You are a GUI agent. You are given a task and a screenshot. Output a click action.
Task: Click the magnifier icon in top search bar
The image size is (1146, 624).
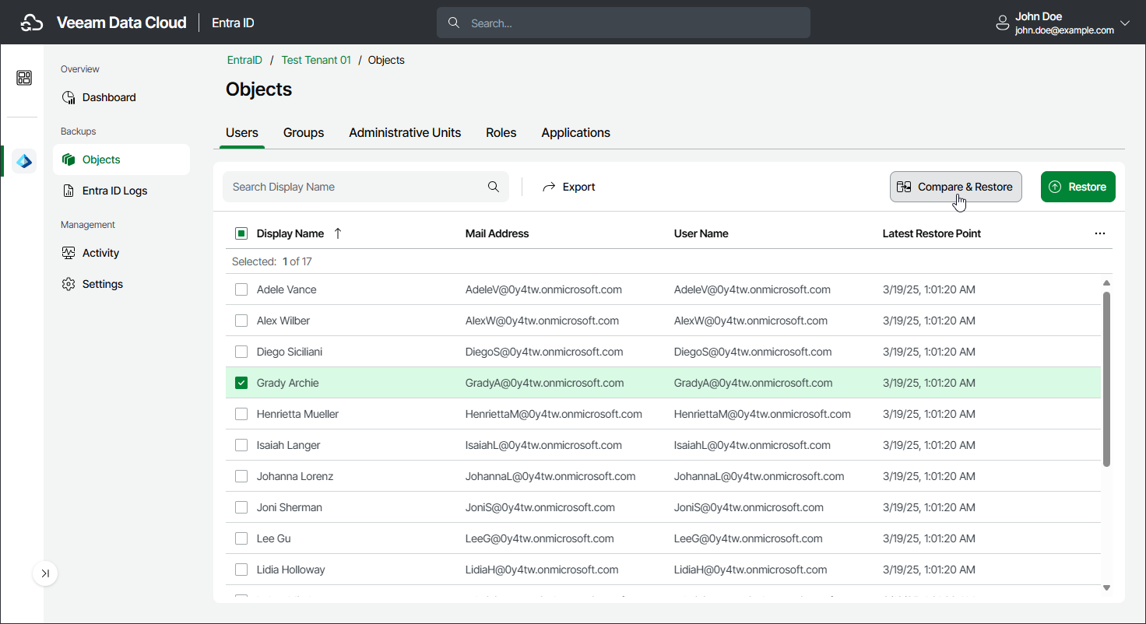[x=454, y=23]
